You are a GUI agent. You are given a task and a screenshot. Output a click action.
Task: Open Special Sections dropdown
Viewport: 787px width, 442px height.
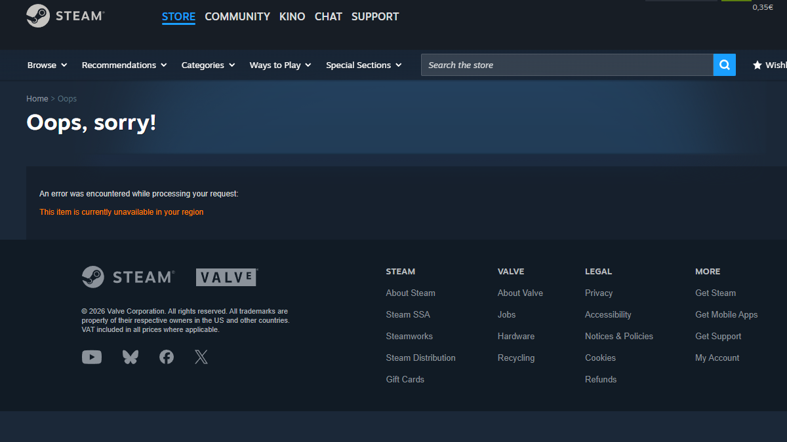click(x=363, y=65)
